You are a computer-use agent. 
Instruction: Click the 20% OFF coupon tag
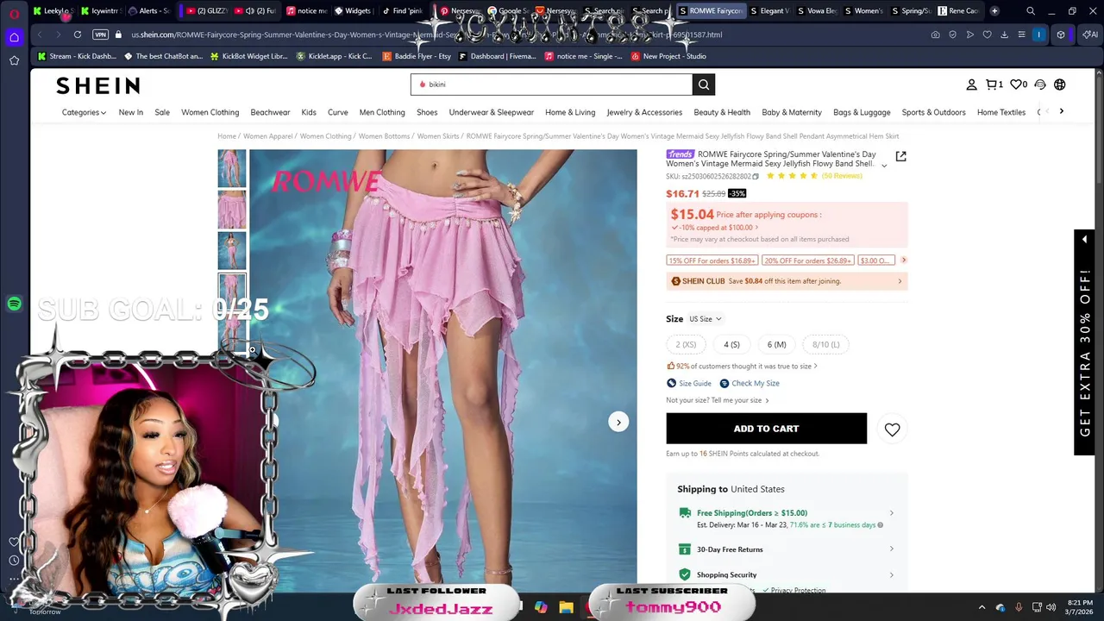[x=807, y=260]
